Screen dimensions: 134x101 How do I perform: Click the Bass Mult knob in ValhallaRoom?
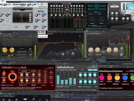click(80, 82)
